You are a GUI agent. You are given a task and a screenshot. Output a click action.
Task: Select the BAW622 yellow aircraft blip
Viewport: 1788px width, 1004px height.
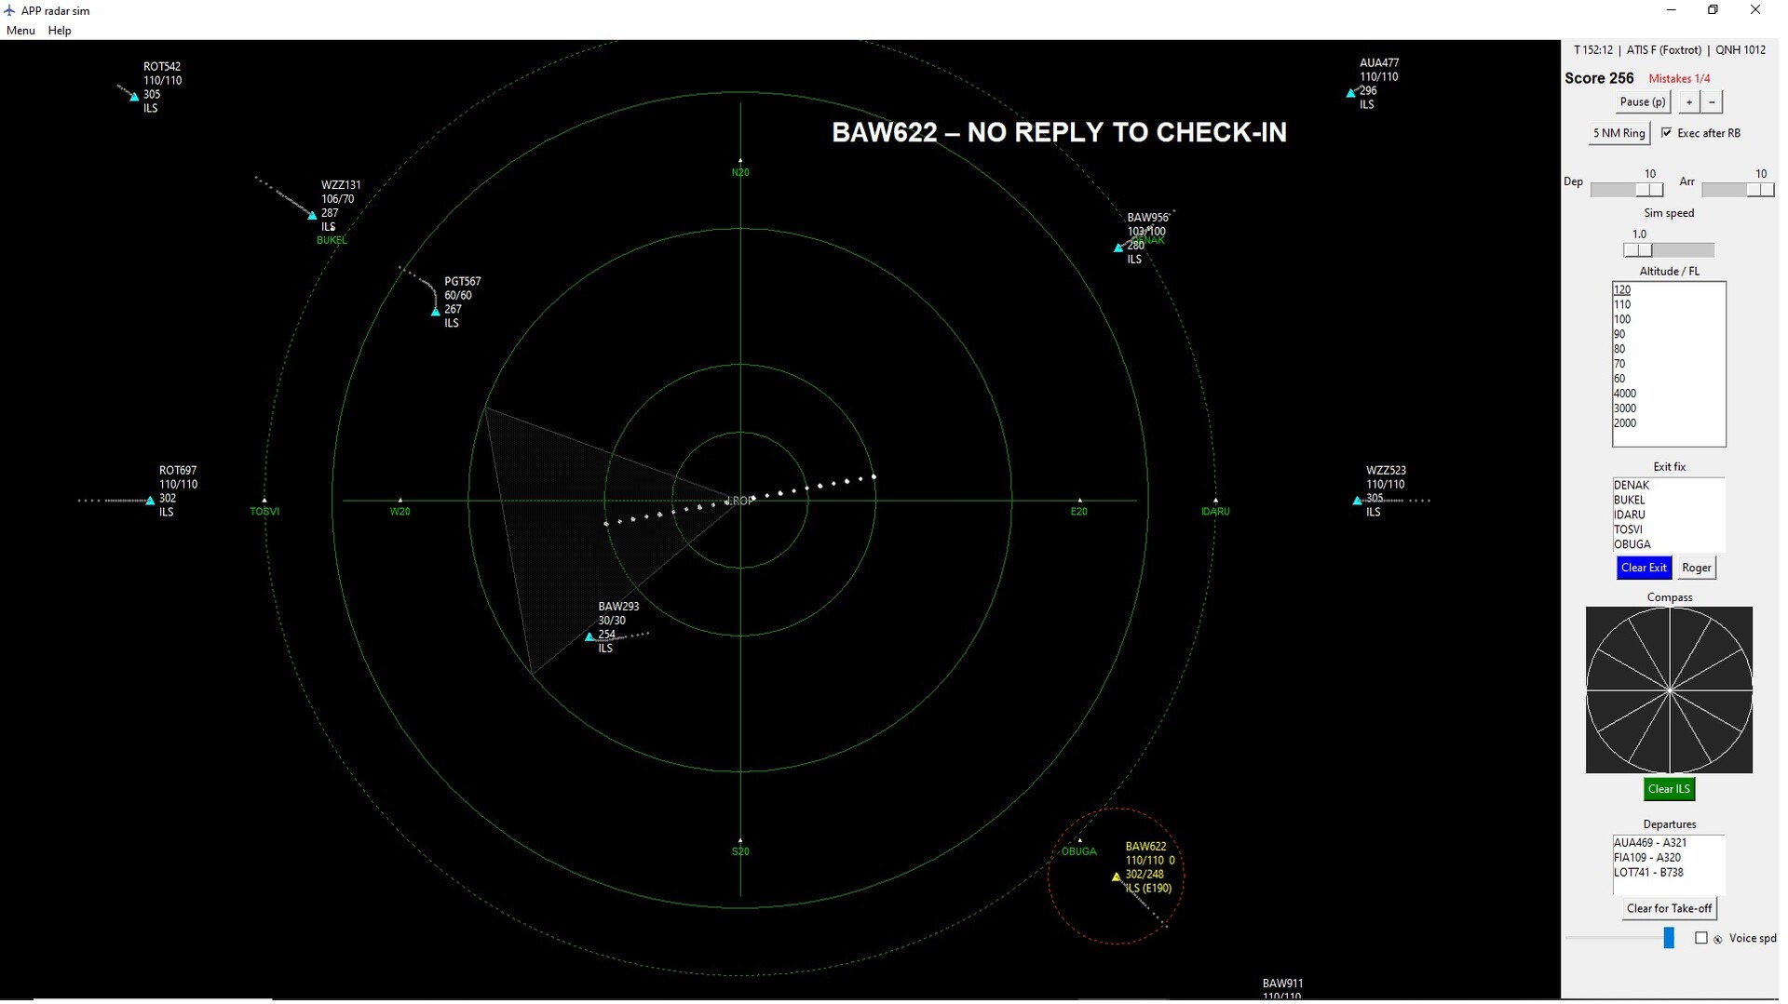(x=1116, y=877)
